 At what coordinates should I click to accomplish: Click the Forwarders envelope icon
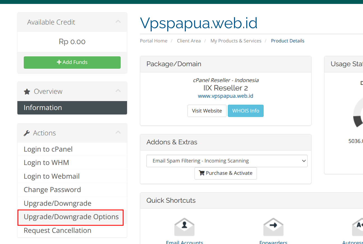[273, 227]
